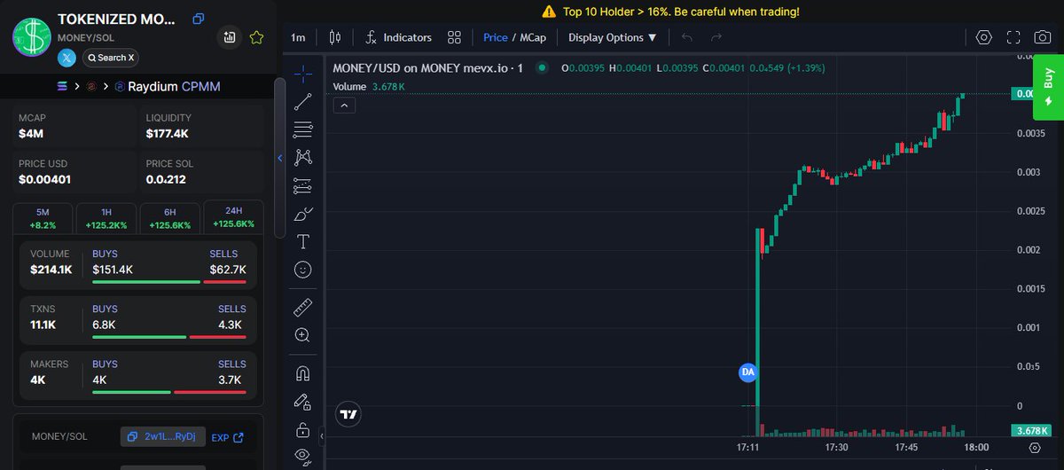Add token to favorites with star icon
Viewport: 1064px width, 470px height.
pyautogui.click(x=256, y=37)
